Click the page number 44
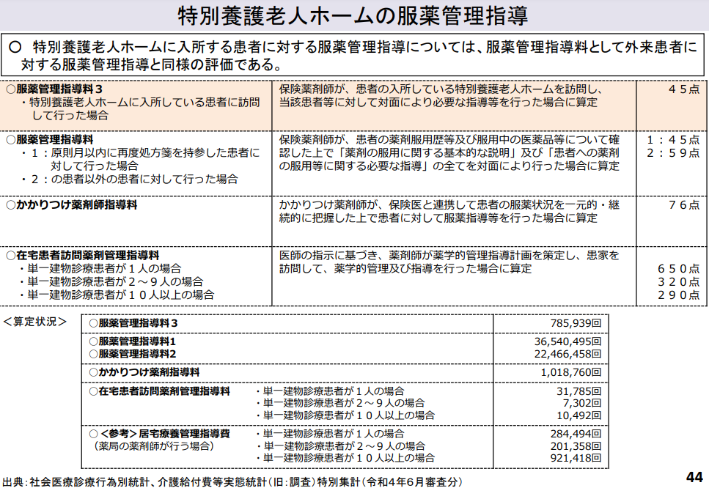 [694, 476]
